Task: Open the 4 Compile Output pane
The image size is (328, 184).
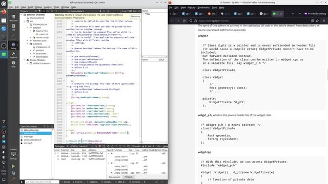Action: tap(107, 182)
